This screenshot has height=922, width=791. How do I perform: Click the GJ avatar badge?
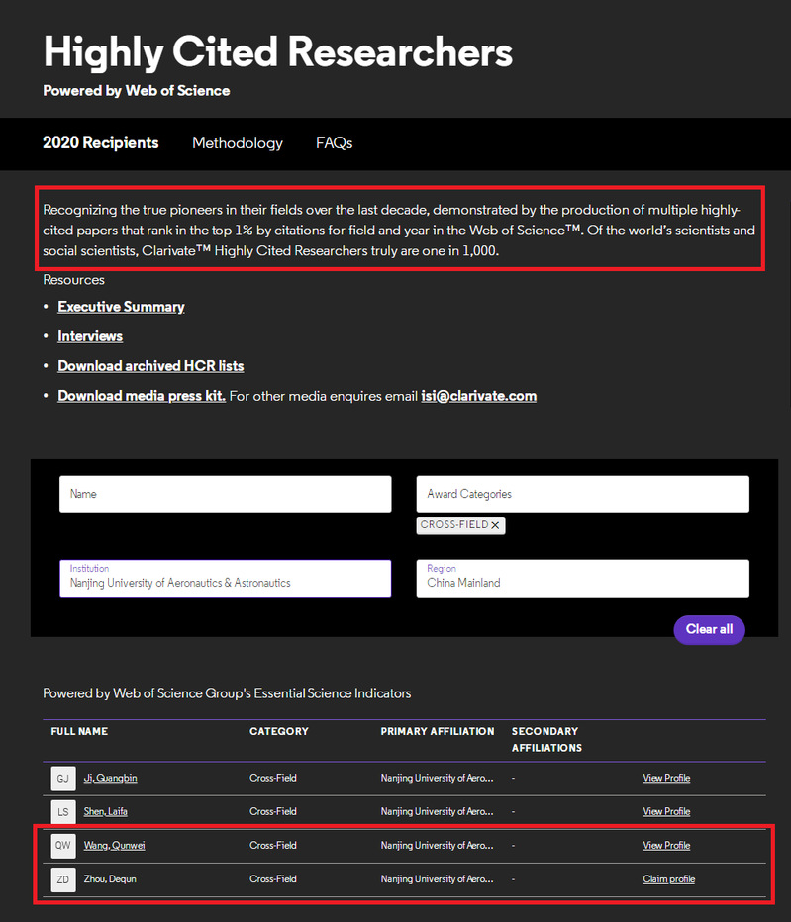(x=62, y=779)
